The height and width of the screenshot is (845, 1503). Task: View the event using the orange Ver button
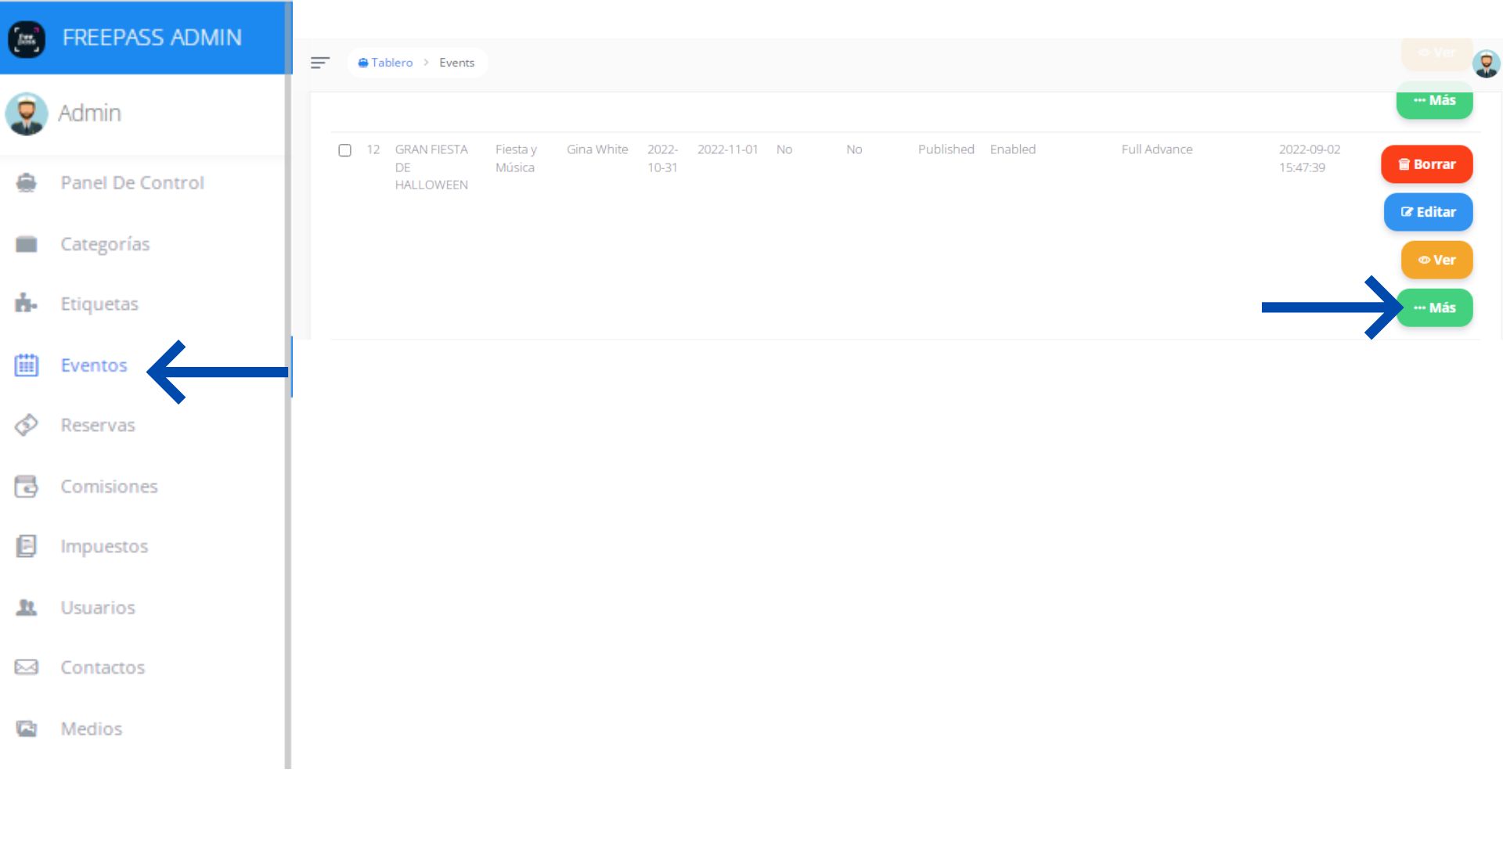(1436, 260)
